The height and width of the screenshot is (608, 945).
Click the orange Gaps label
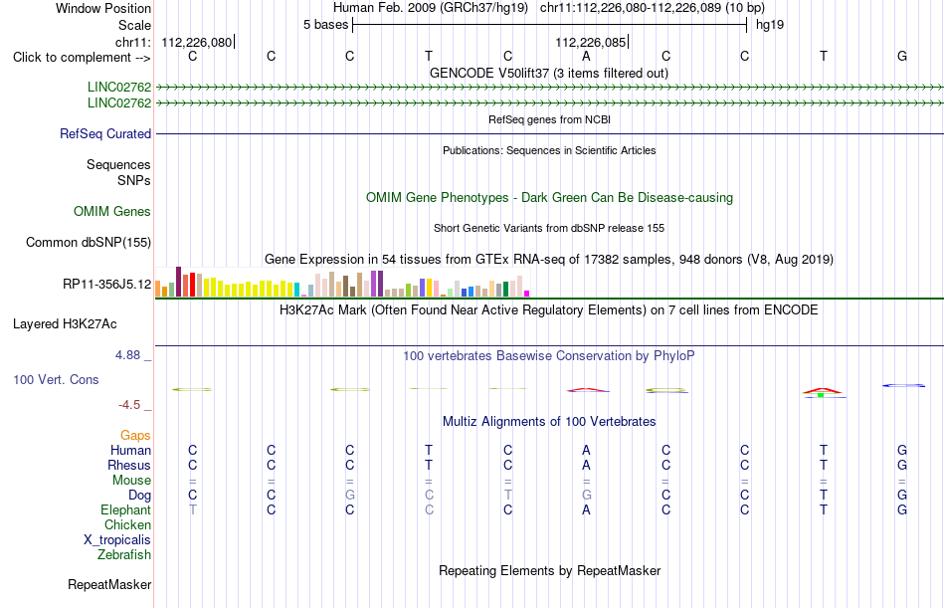click(x=135, y=436)
